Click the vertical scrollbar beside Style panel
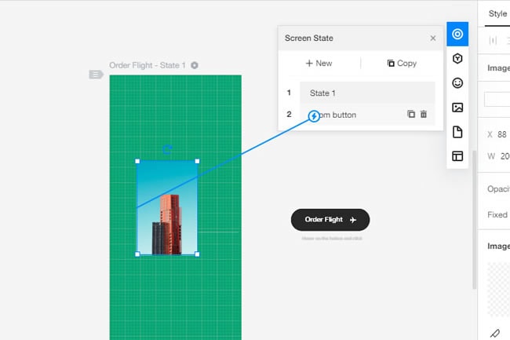This screenshot has width=510, height=340. click(474, 220)
